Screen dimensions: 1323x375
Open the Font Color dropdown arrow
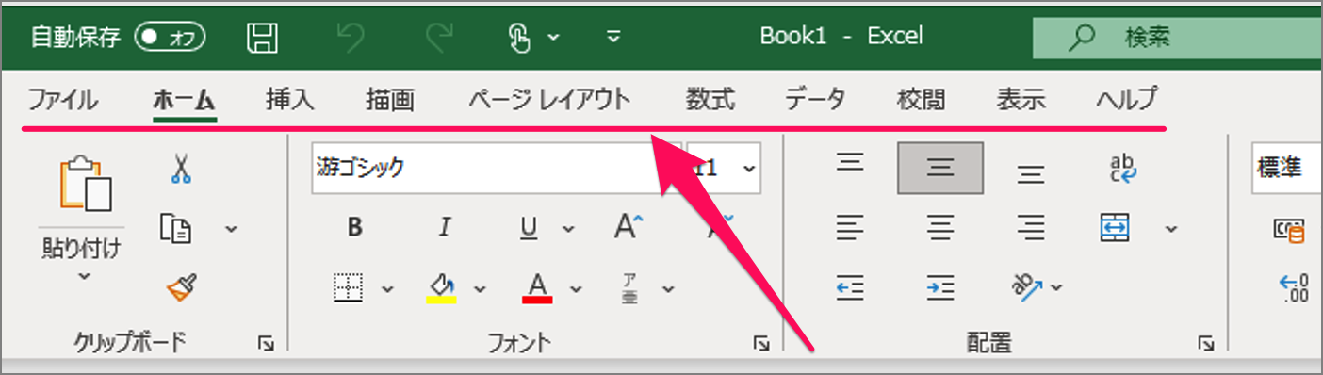click(x=576, y=289)
